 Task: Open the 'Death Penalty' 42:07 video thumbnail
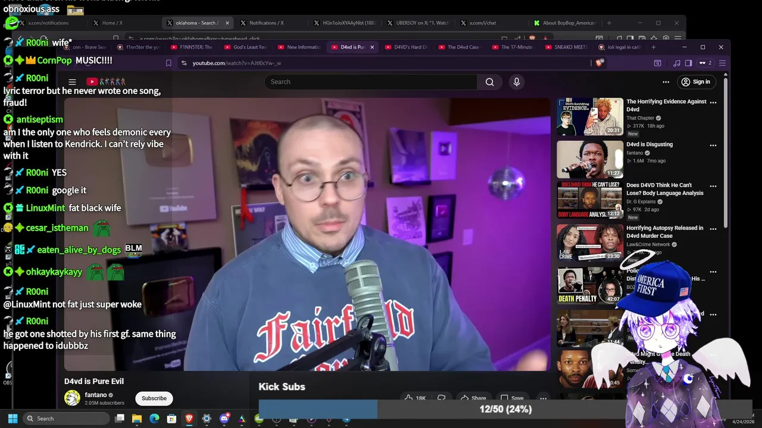pos(590,285)
